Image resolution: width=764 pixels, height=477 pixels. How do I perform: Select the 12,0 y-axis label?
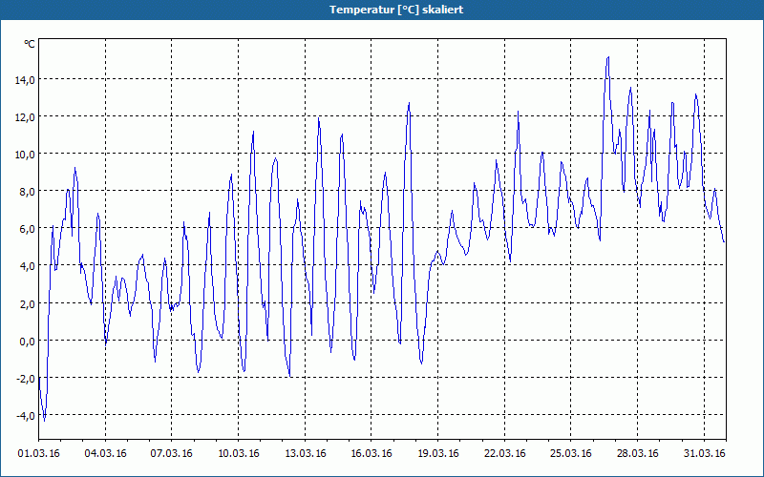pos(24,116)
